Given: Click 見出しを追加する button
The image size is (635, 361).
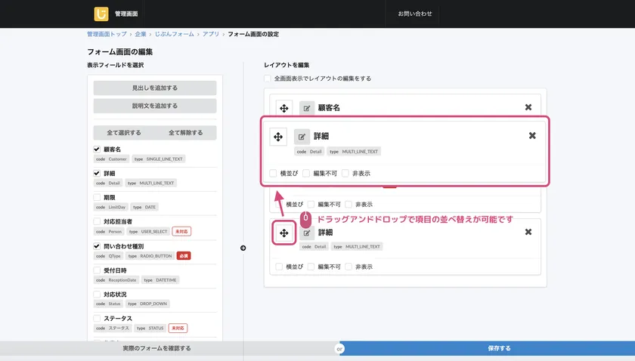Looking at the screenshot, I should tap(155, 88).
